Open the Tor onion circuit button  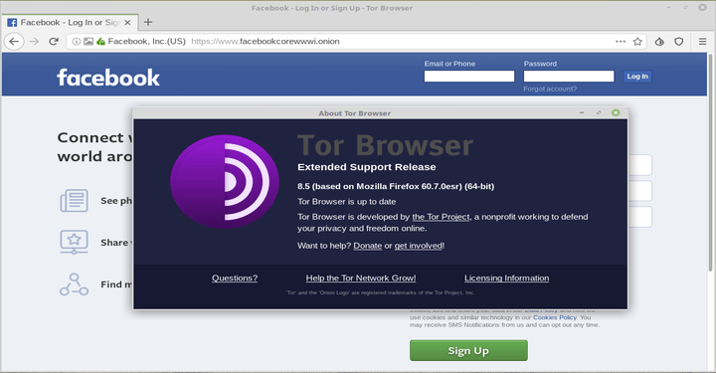[x=659, y=42]
